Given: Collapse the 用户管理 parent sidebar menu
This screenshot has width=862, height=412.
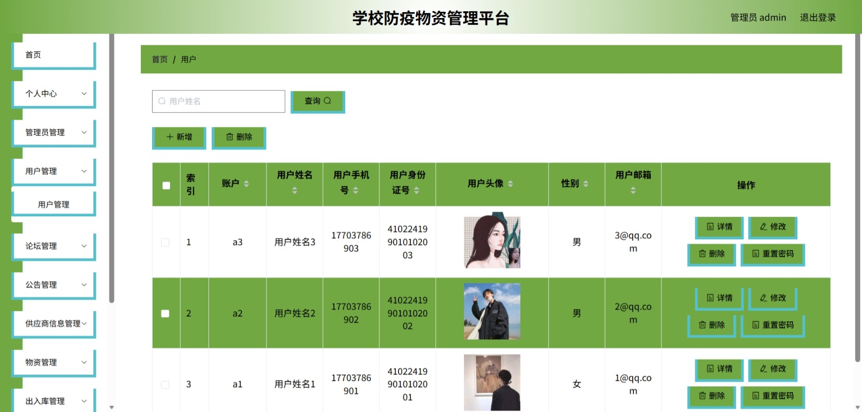Looking at the screenshot, I should (53, 171).
